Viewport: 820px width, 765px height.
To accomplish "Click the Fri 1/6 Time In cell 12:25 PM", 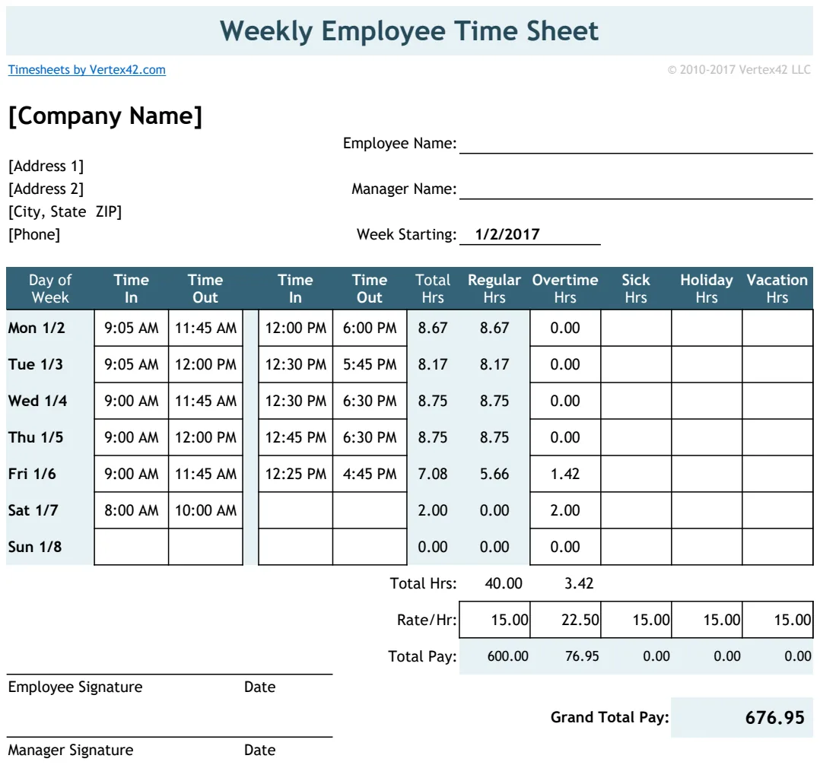I will 295,474.
